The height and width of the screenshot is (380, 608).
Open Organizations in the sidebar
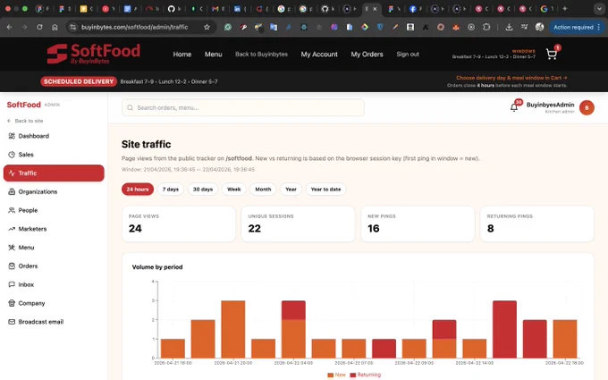(54, 192)
